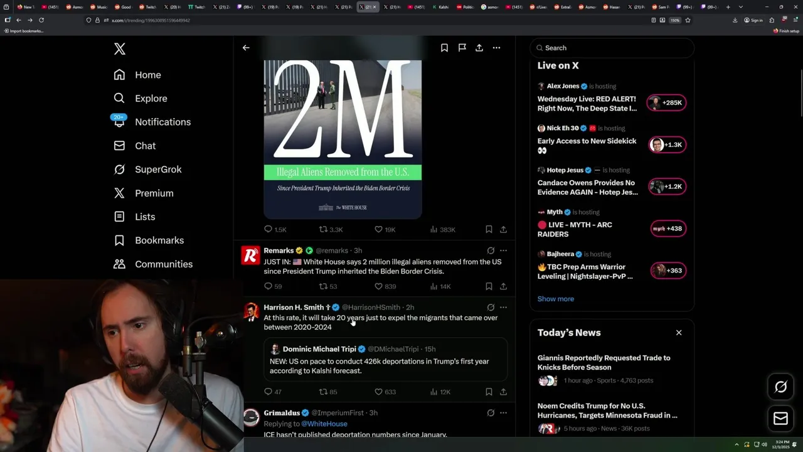The height and width of the screenshot is (452, 803).
Task: Open the floating messages button
Action: [x=780, y=419]
